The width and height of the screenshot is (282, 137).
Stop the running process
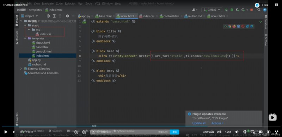click(252, 10)
